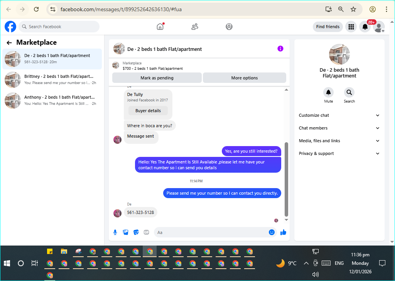Send a thumbs-up like

point(283,232)
